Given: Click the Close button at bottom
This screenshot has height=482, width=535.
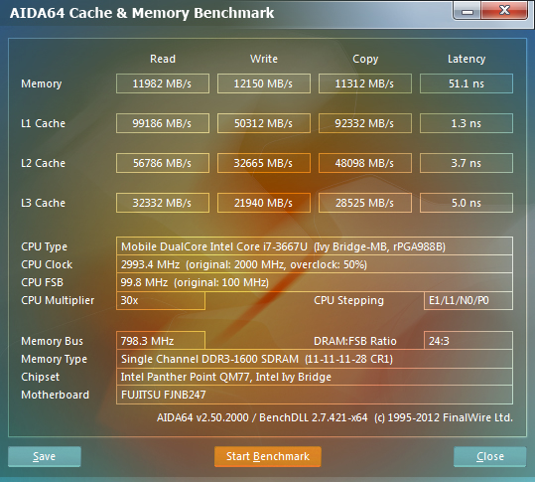Looking at the screenshot, I should [490, 456].
